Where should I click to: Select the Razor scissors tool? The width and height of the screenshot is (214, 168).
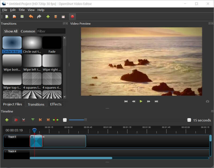pyautogui.click(x=24, y=120)
